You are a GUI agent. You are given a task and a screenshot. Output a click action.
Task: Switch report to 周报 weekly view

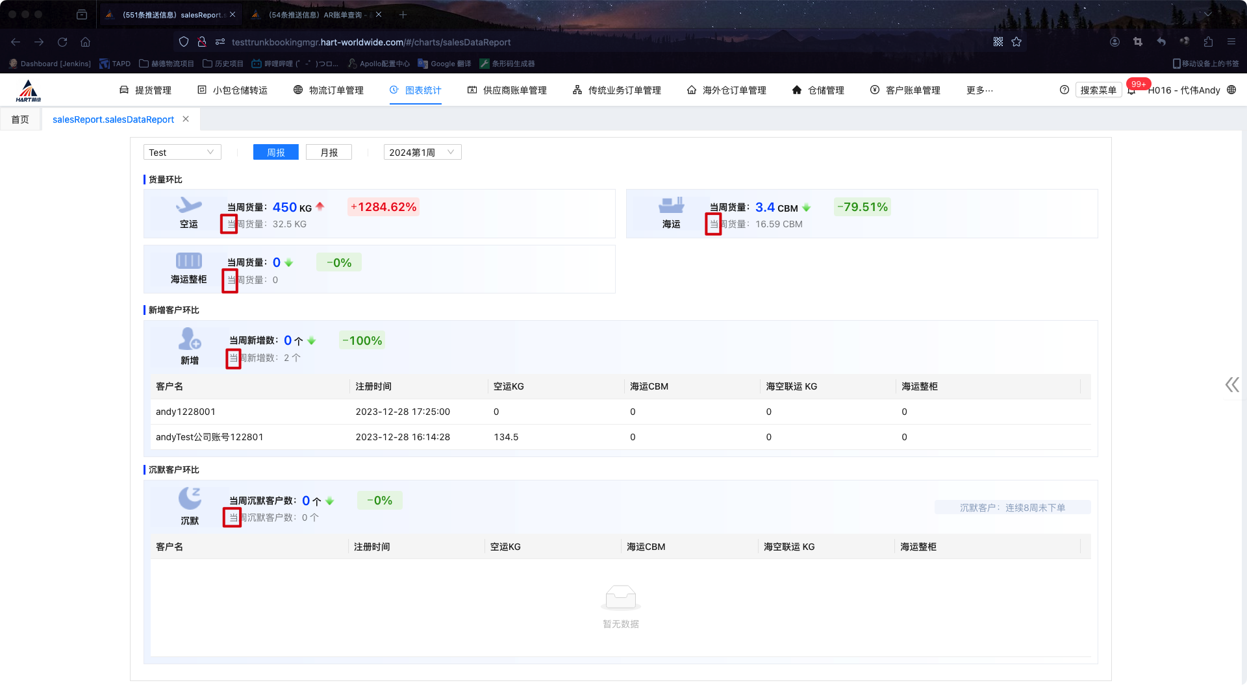(x=275, y=153)
